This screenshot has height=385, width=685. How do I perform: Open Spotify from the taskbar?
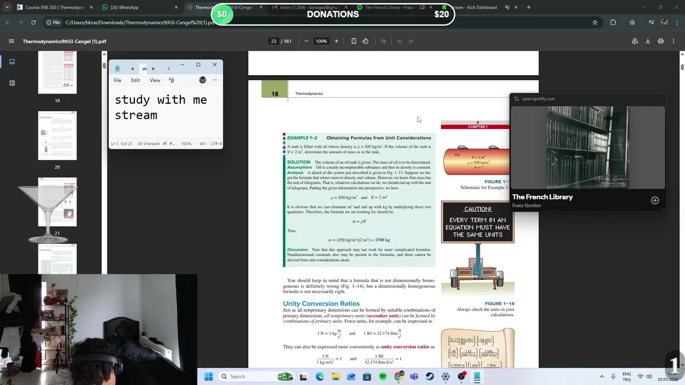[383, 376]
